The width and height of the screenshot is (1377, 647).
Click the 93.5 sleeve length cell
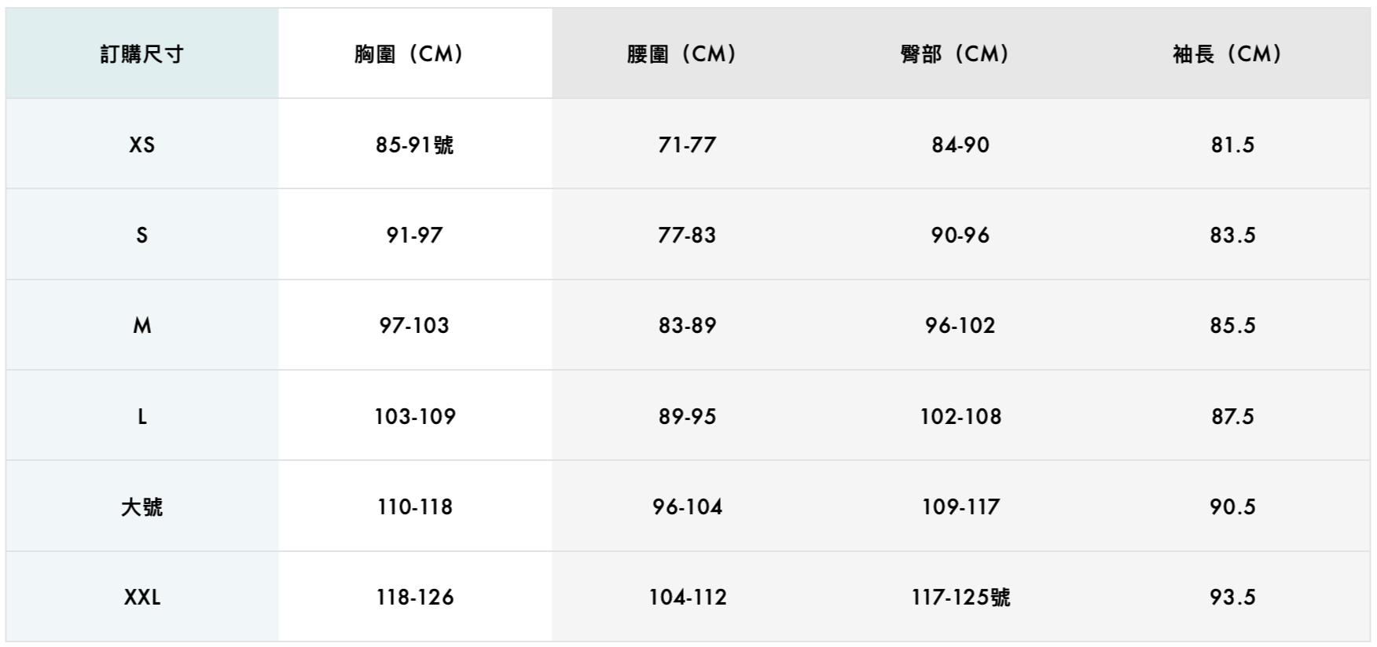point(1232,597)
